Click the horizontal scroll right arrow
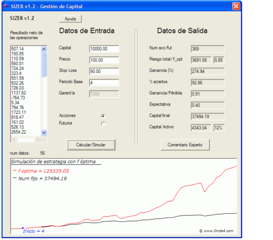Image resolution: width=273 pixels, height=240 pixels. pyautogui.click(x=37, y=139)
